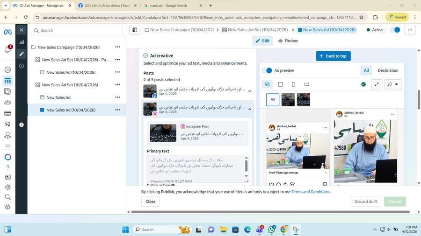This screenshot has height=236, width=421.
Task: Open options for highlighted New Sales Ad (10/04/2026)
Action: pyautogui.click(x=117, y=110)
